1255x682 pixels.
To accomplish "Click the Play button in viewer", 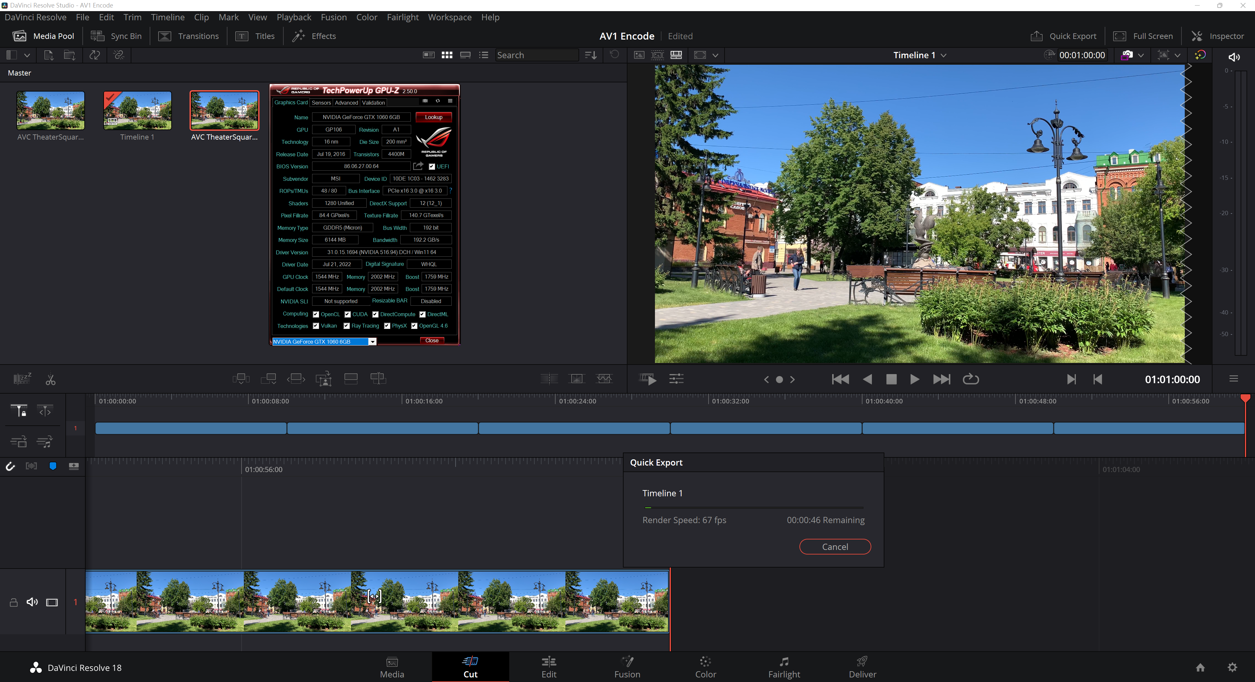I will point(914,379).
